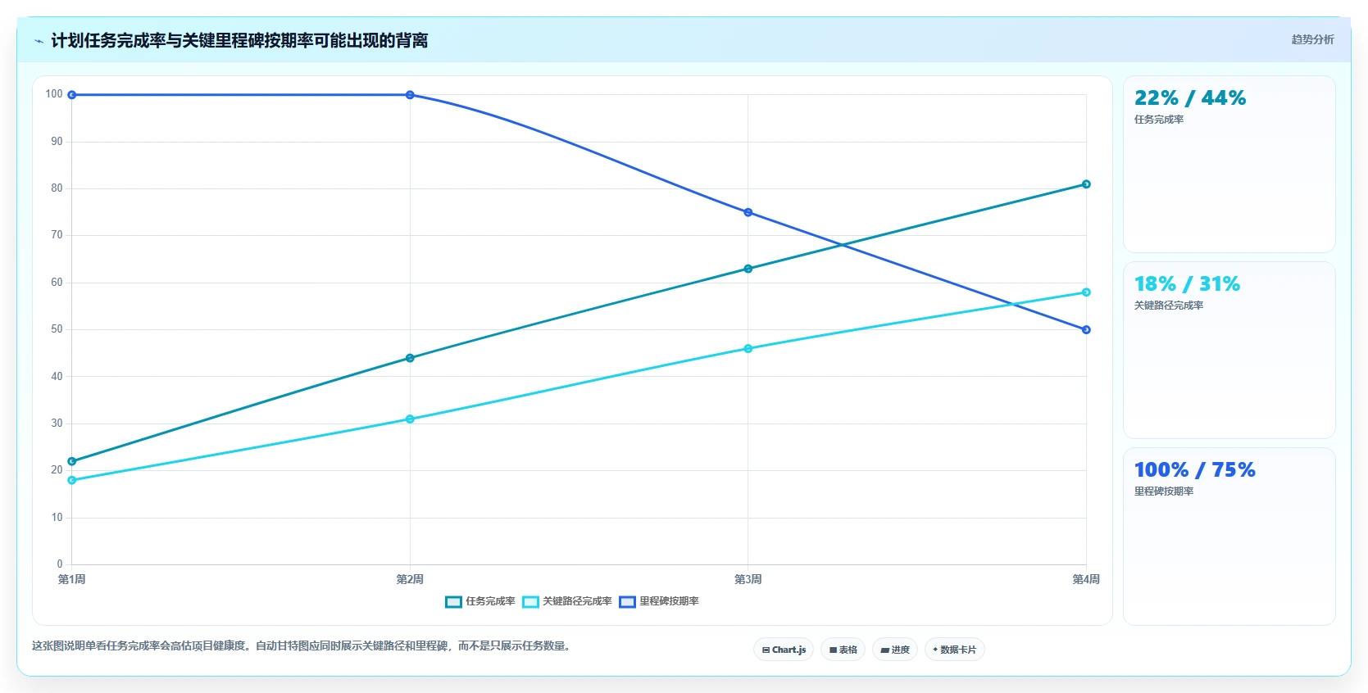Viewport: 1368px width, 693px height.
Task: Click the 18% / 31% stat value
Action: point(1187,284)
